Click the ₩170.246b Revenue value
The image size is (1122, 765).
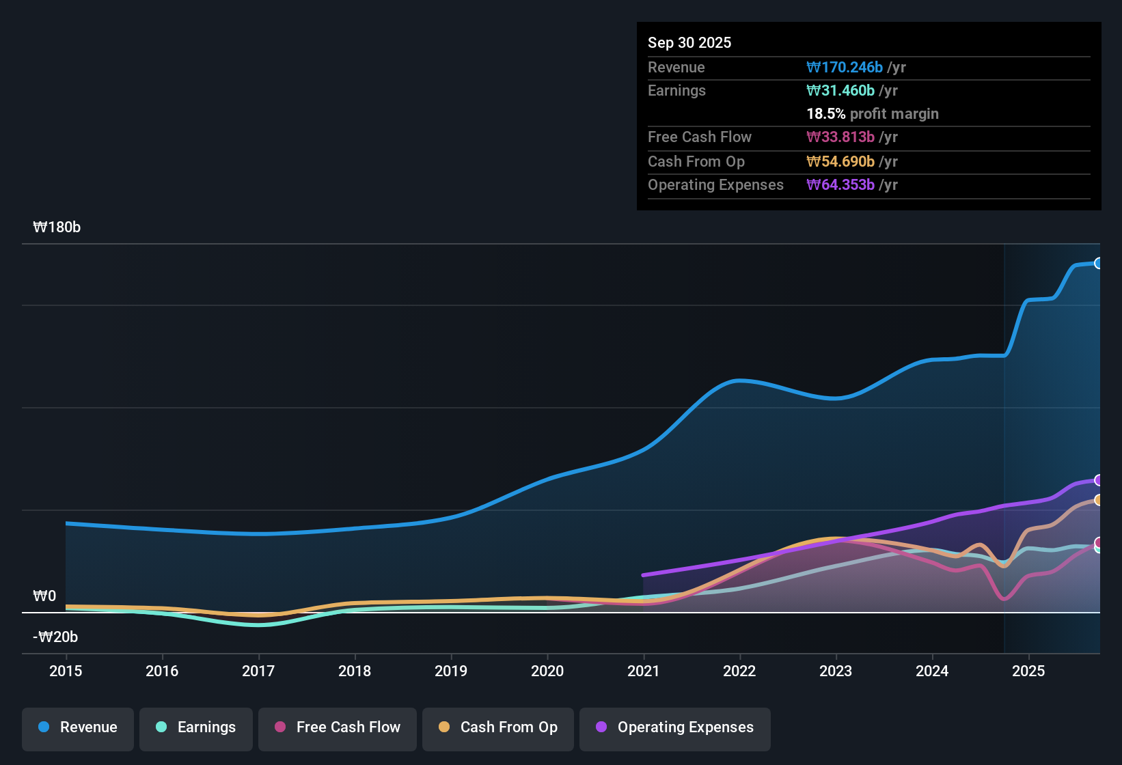click(845, 67)
